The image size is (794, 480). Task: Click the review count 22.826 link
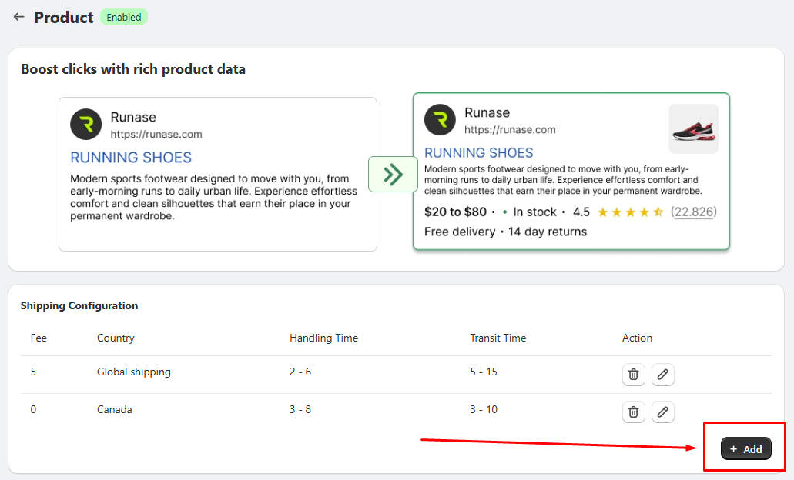tap(694, 212)
